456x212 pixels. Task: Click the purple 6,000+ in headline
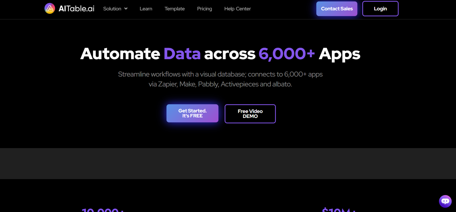(286, 54)
